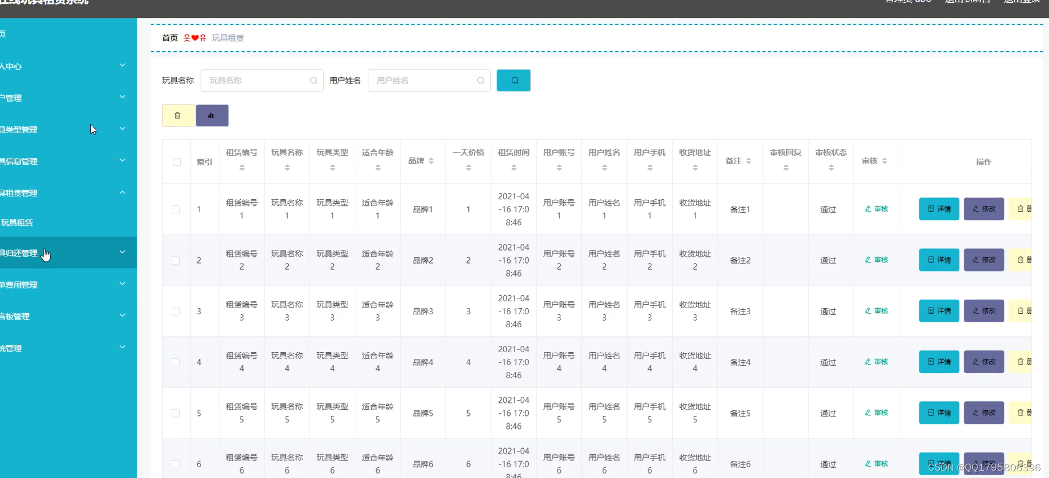Sort by 一天价格 column arrows
Image resolution: width=1049 pixels, height=478 pixels.
point(468,168)
